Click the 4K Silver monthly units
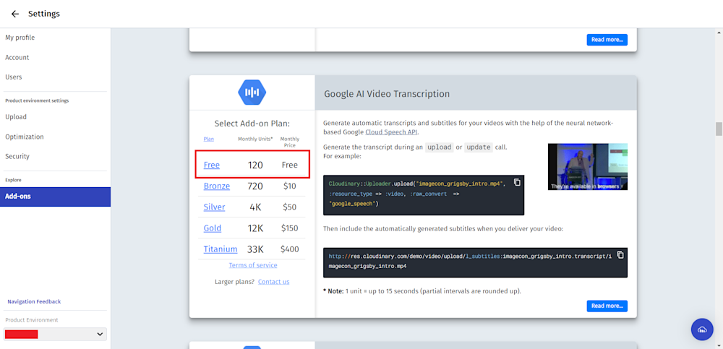The height and width of the screenshot is (349, 723). tap(255, 207)
